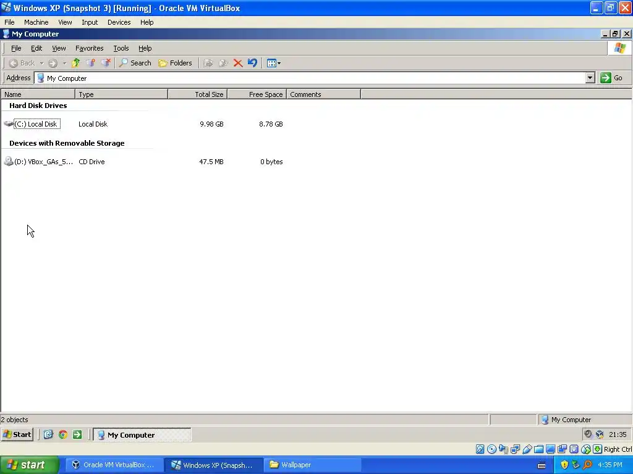The height and width of the screenshot is (474, 633).
Task: Sort by the Type column header
Action: [x=122, y=94]
